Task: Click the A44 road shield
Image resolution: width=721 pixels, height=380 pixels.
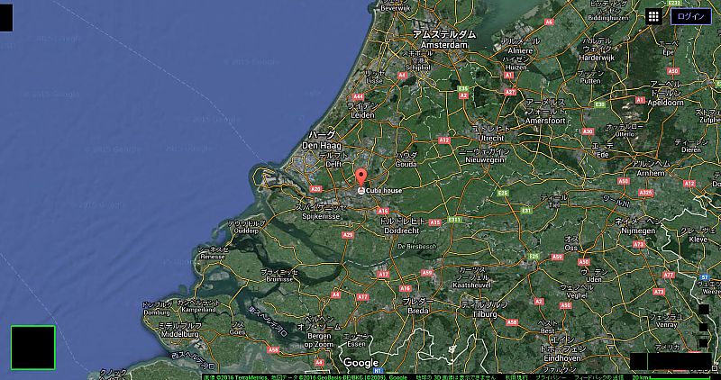Action: tap(358, 96)
